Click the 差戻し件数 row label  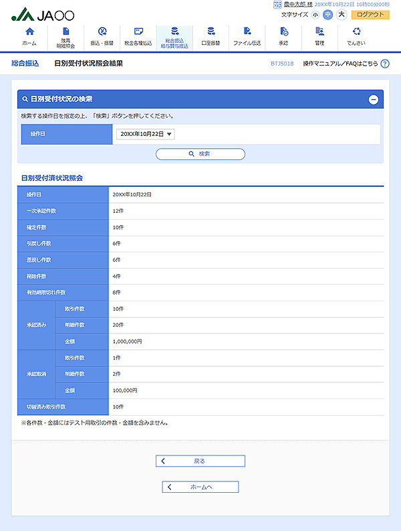[39, 260]
